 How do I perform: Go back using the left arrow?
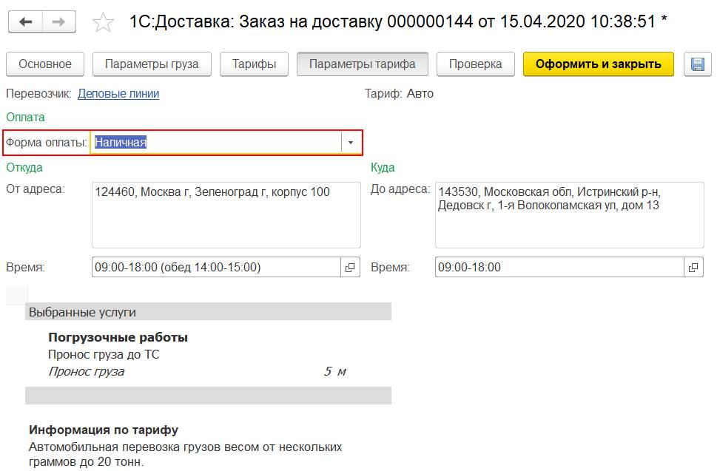[x=26, y=22]
